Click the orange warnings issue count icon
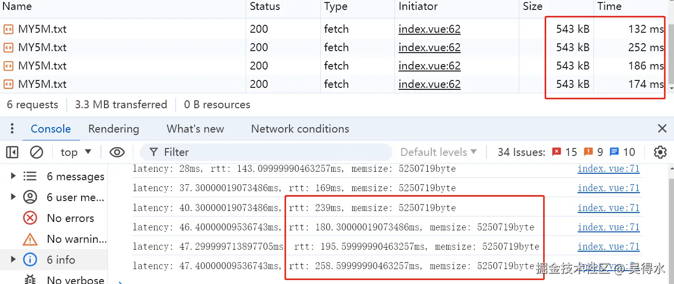This screenshot has width=674, height=284. tap(588, 152)
